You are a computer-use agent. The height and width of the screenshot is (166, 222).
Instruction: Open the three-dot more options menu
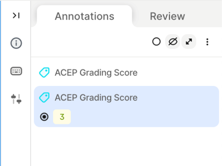pyautogui.click(x=207, y=42)
